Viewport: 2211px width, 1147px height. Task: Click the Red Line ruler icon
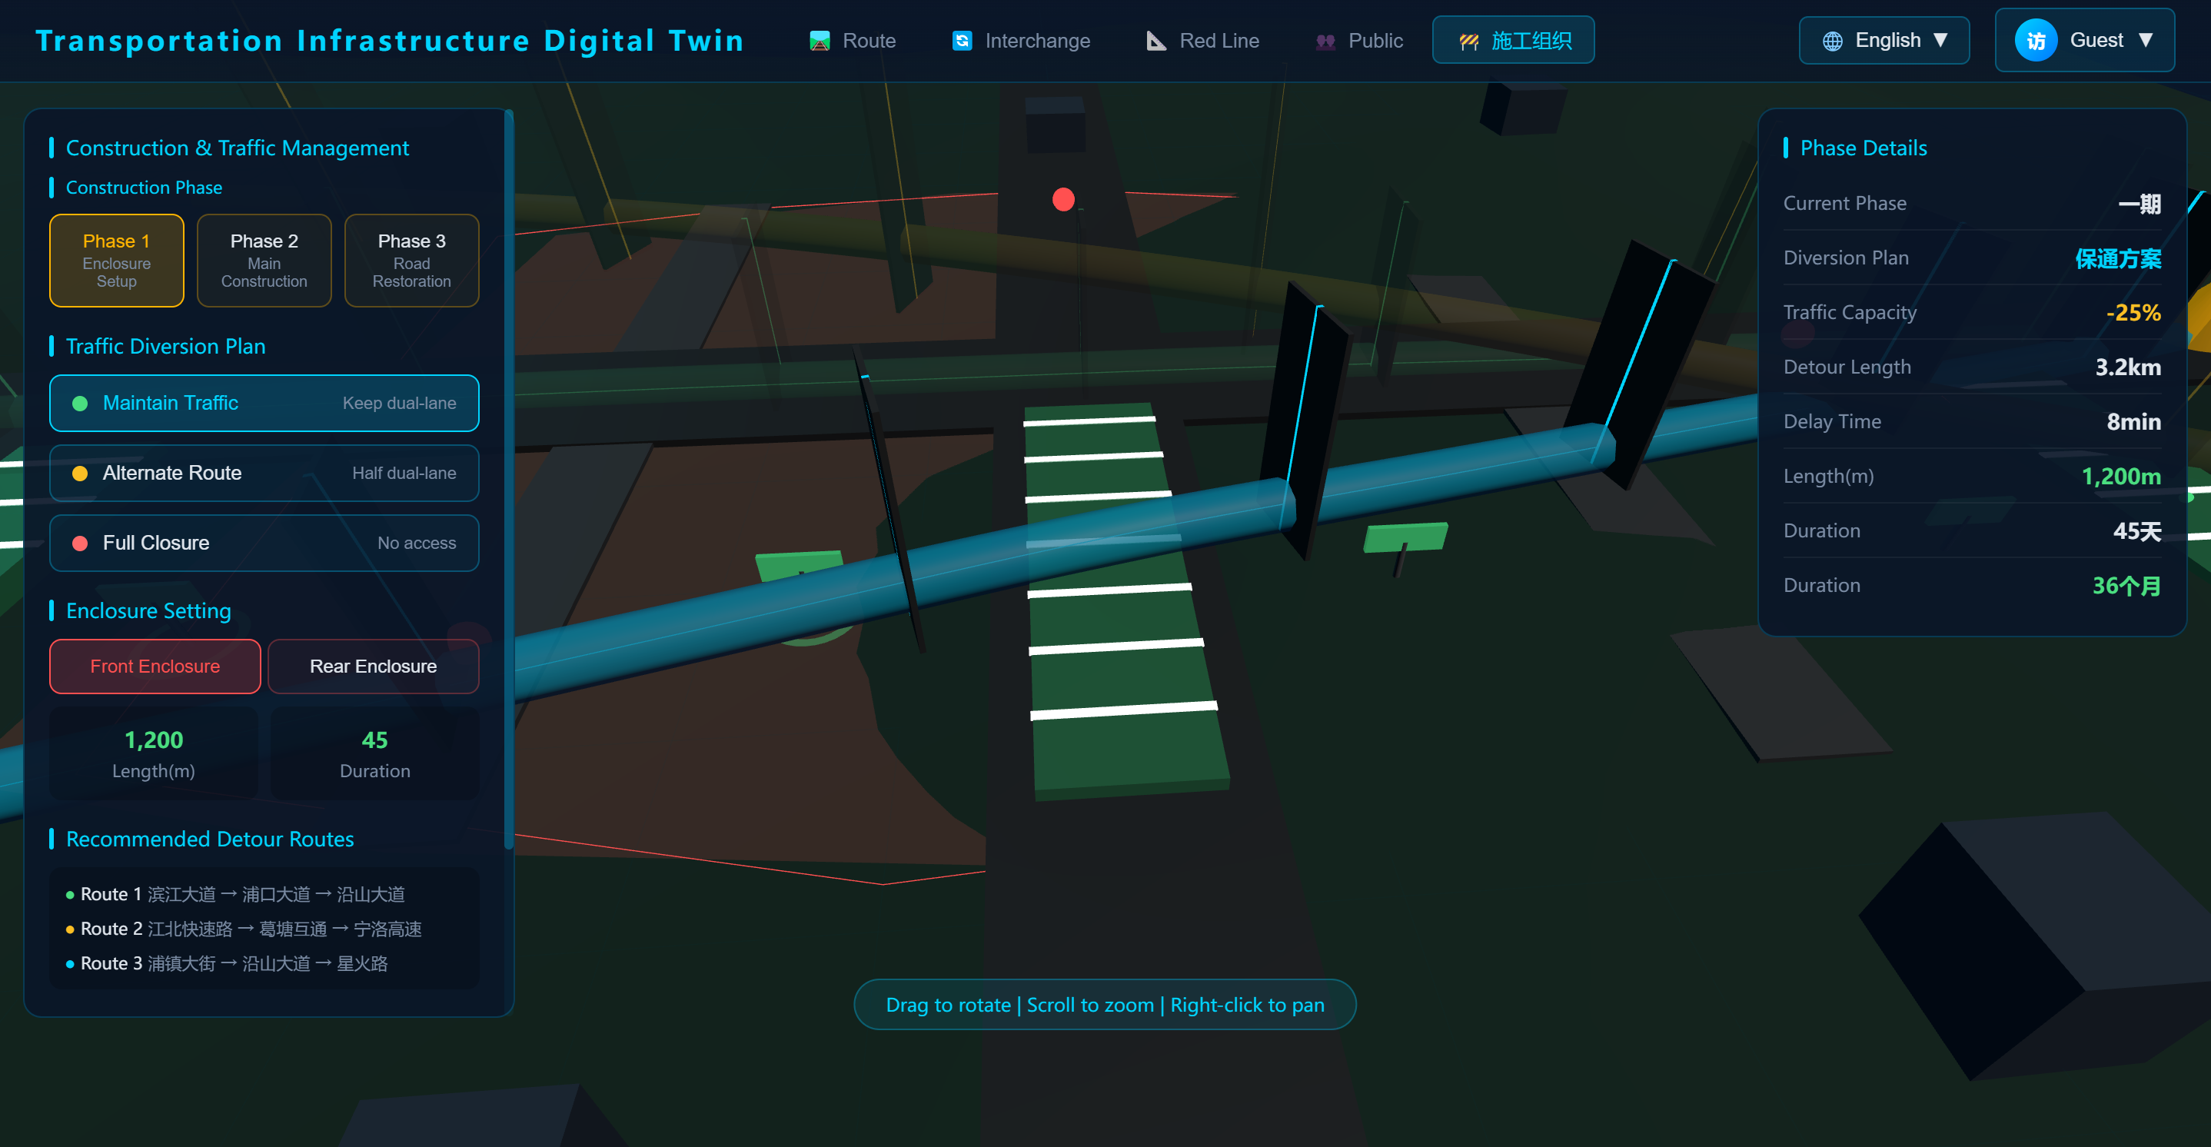click(1156, 40)
